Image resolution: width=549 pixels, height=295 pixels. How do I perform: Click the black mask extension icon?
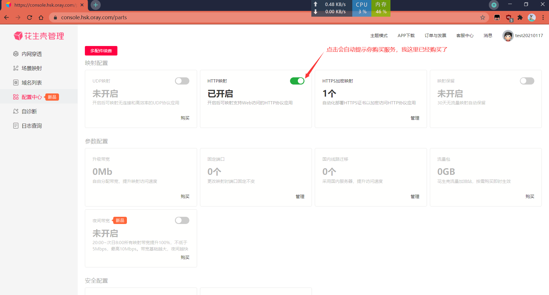coord(497,18)
